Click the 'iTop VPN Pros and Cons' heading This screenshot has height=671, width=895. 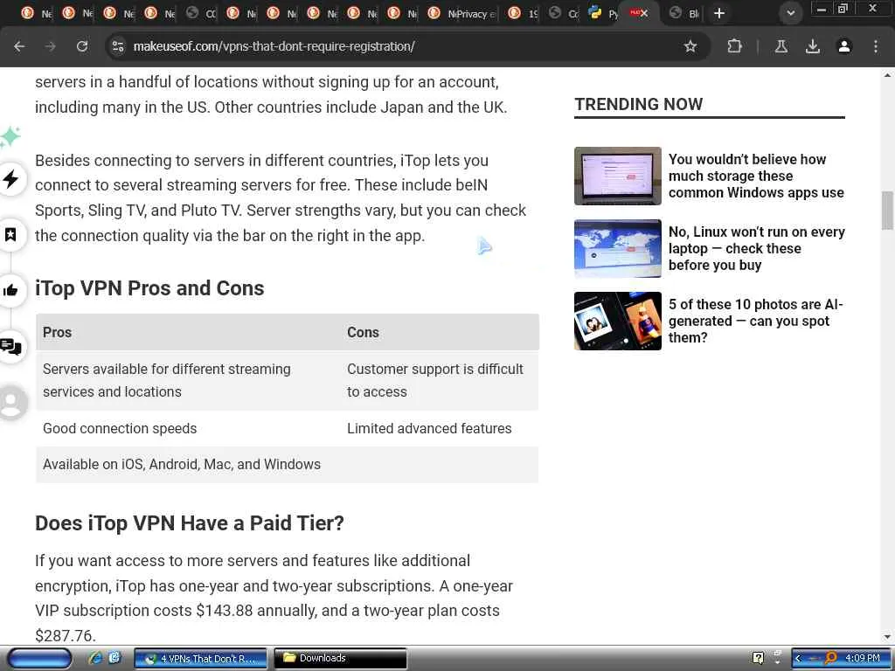(x=149, y=288)
